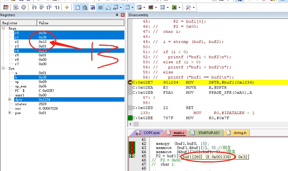Viewport: 288px width, 171px height.
Task: Click the System Viewer Windows icon
Action: 174,8
